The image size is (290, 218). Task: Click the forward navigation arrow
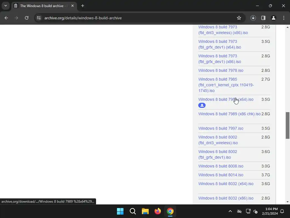point(16,18)
